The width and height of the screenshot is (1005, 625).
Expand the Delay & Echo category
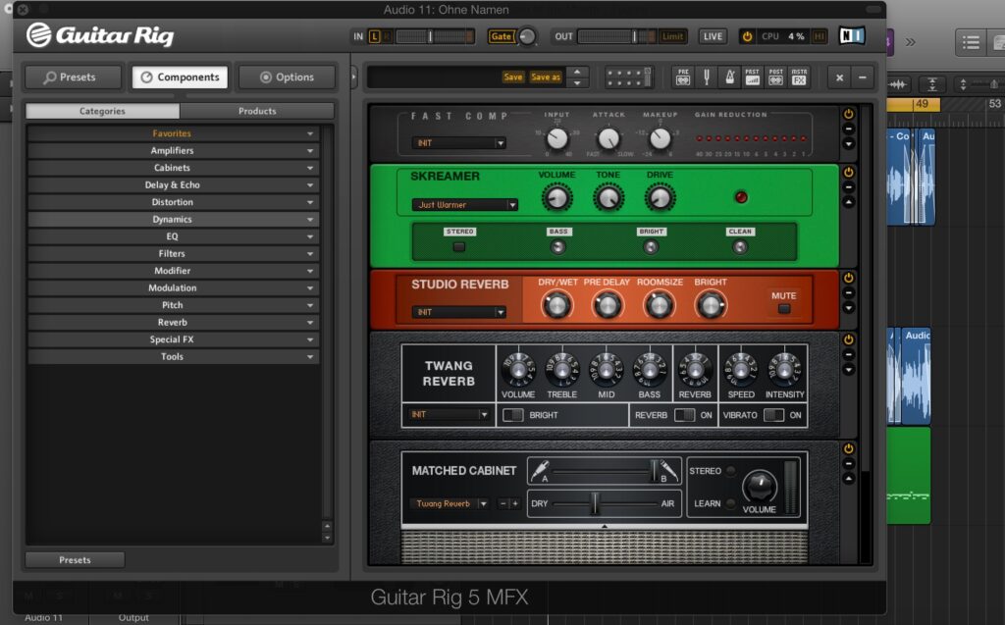click(173, 185)
